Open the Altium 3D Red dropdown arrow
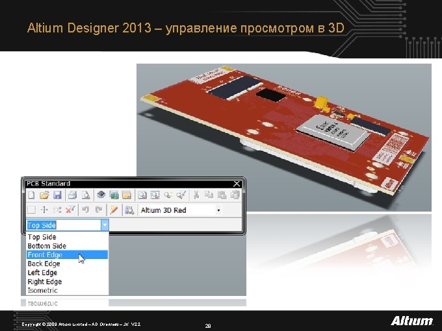442x331 pixels. tap(218, 210)
